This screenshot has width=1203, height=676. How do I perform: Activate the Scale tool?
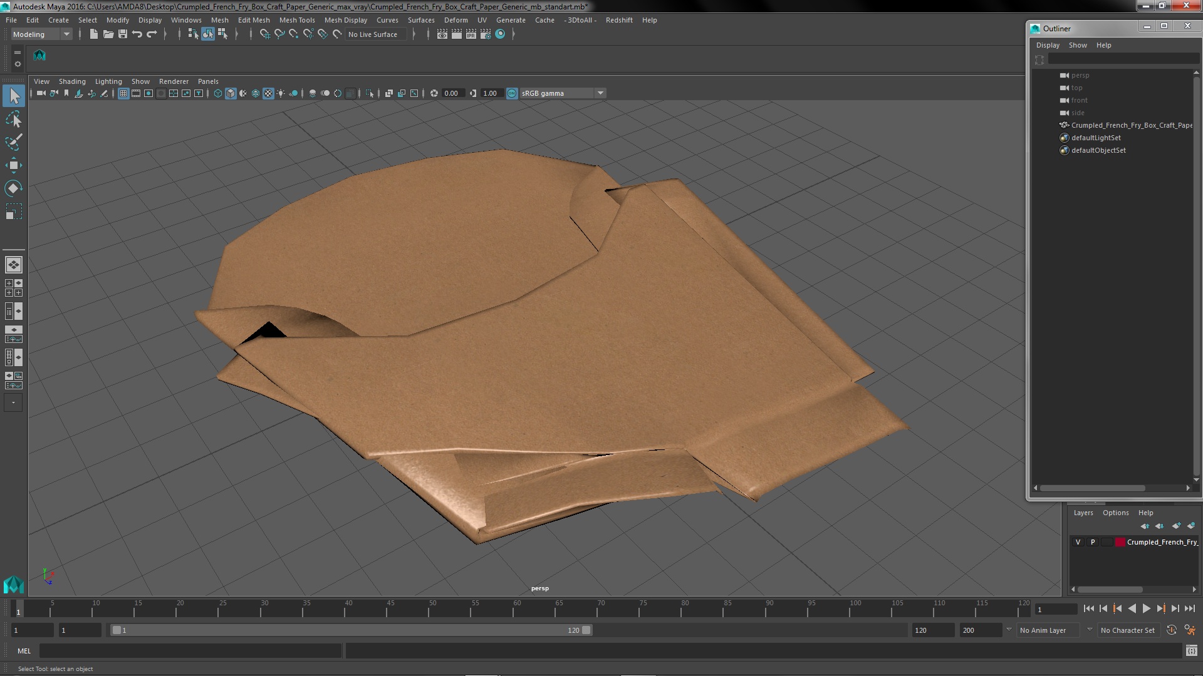coord(14,212)
